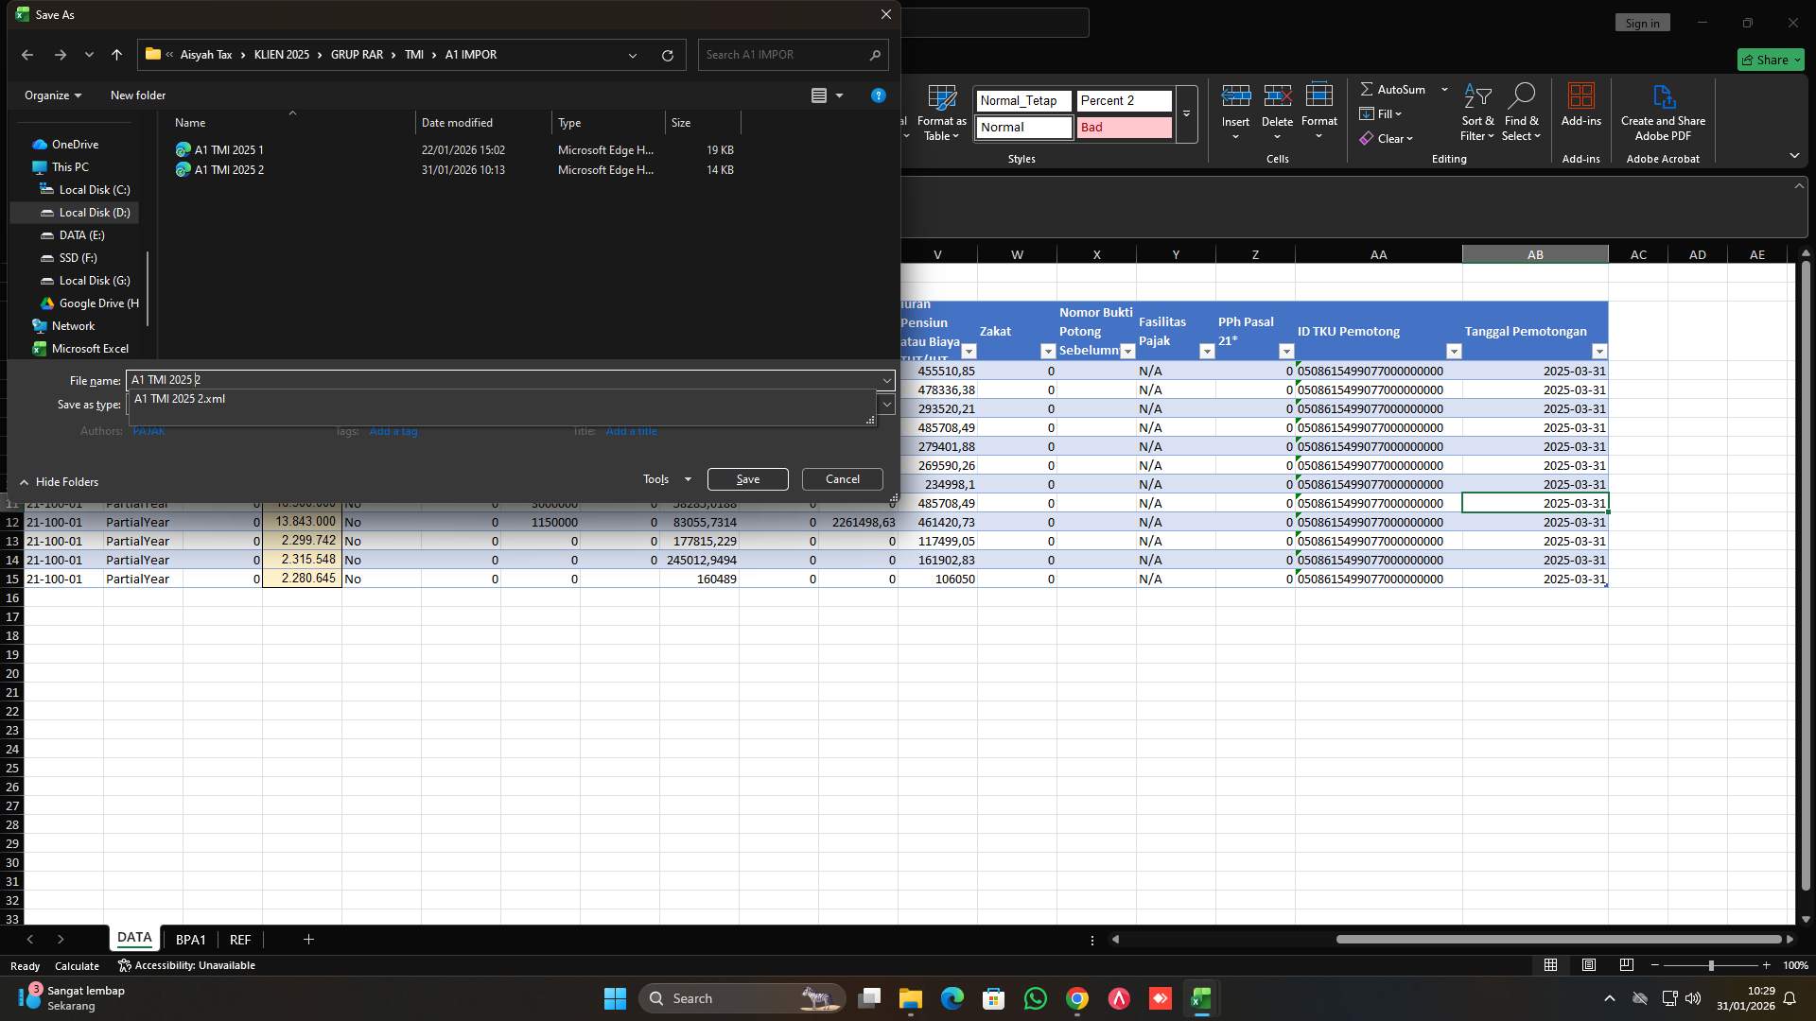Open the Save as type dropdown
Viewport: 1816px width, 1021px height.
coord(886,404)
